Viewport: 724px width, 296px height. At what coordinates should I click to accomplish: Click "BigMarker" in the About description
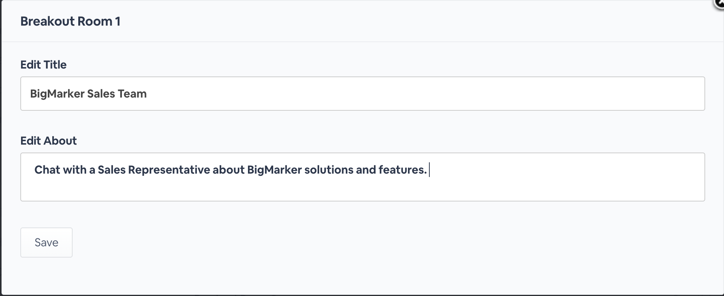(x=274, y=170)
